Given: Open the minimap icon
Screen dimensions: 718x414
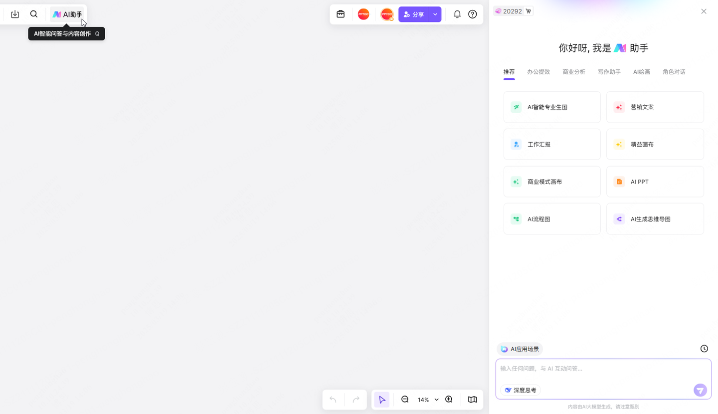Looking at the screenshot, I should [473, 400].
